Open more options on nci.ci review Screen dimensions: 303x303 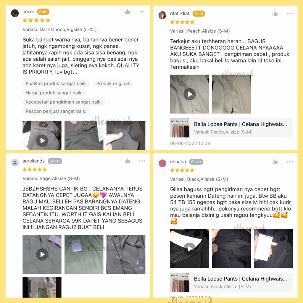142,12
